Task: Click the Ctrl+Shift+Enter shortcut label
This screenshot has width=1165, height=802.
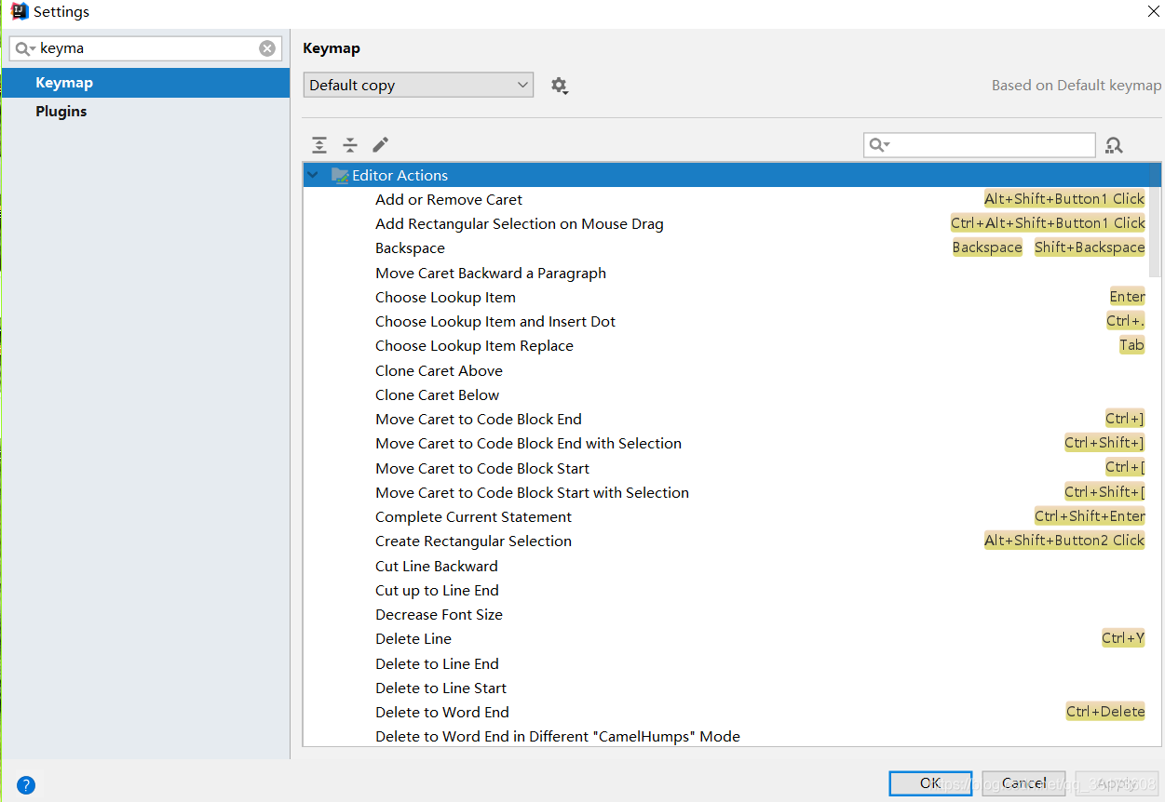Action: point(1090,515)
